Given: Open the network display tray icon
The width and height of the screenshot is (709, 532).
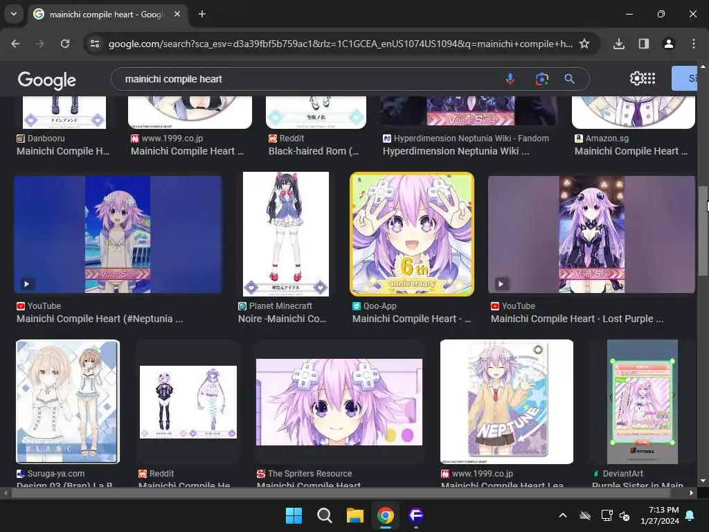Looking at the screenshot, I should [x=607, y=515].
